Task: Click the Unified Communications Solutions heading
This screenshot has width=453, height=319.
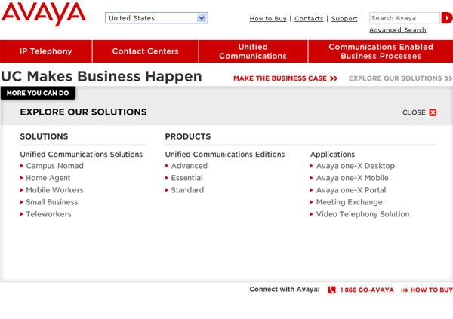Action: click(x=82, y=155)
